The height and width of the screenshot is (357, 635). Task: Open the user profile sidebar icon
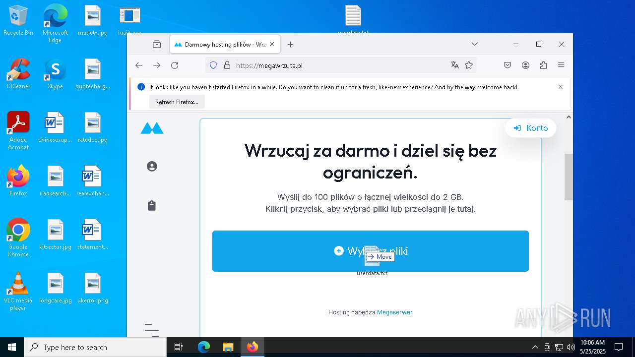pos(152,166)
